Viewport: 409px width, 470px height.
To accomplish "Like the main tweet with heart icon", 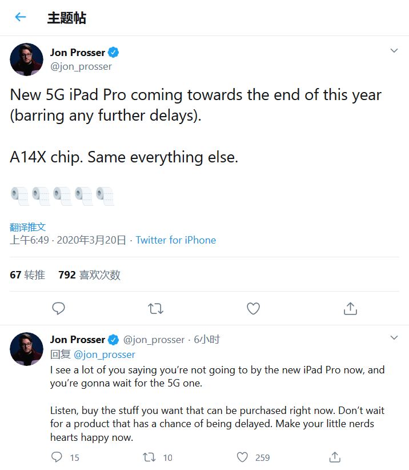I will pos(253,309).
